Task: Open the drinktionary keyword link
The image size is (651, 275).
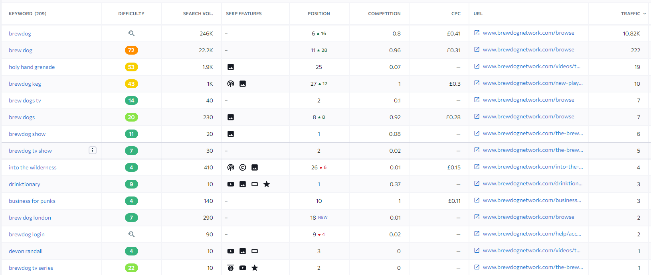Action: tap(24, 184)
